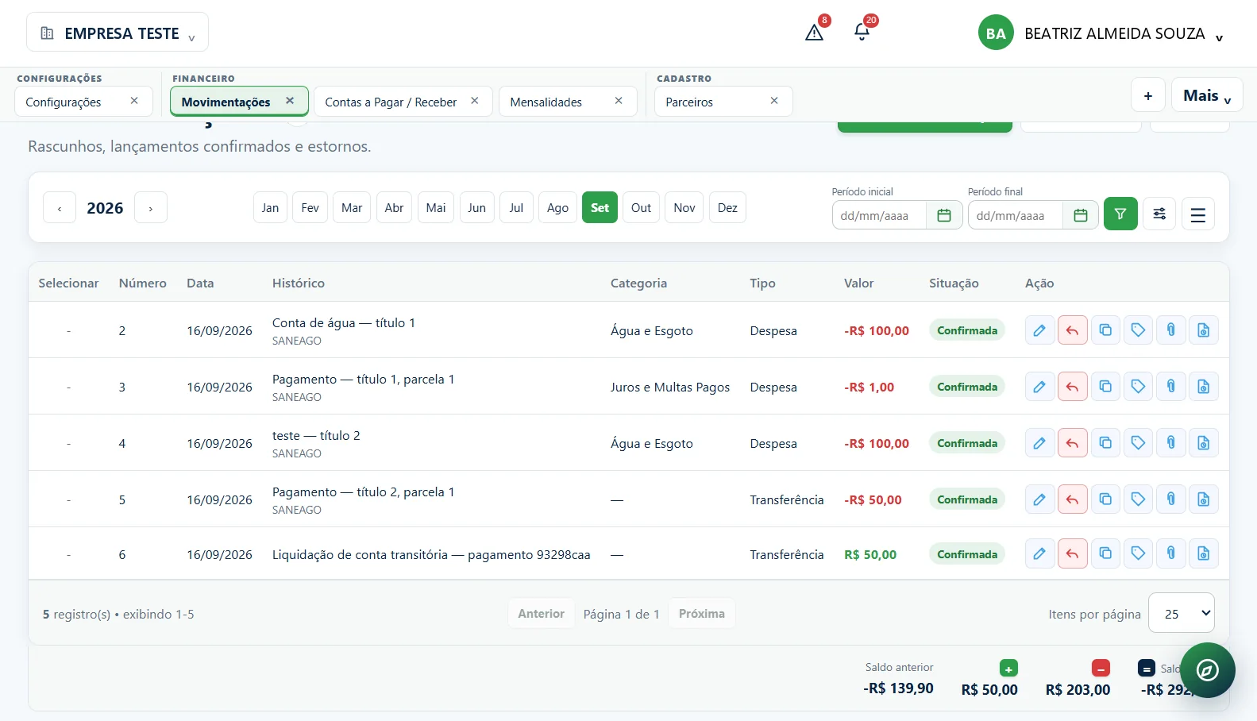Reverse entry number 3 with red arrow
The height and width of the screenshot is (721, 1257).
tap(1072, 387)
